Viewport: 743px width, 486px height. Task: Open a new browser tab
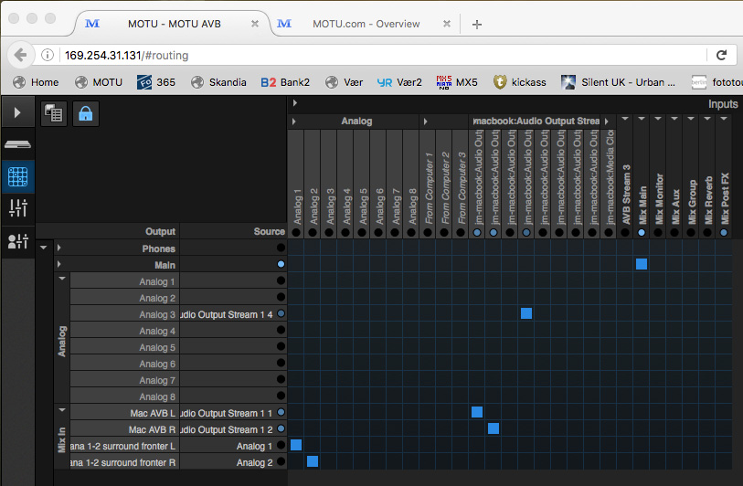pyautogui.click(x=477, y=25)
